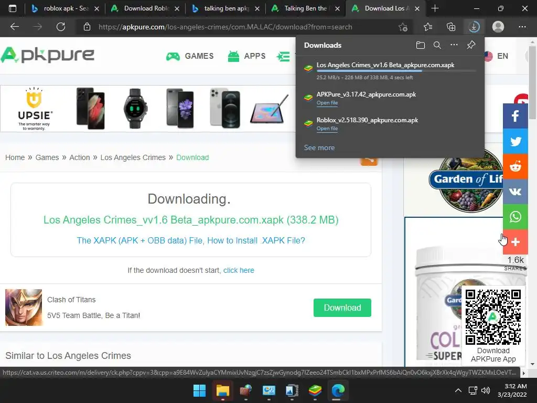Open How to Install XAPK File link
The width and height of the screenshot is (537, 403).
click(191, 240)
